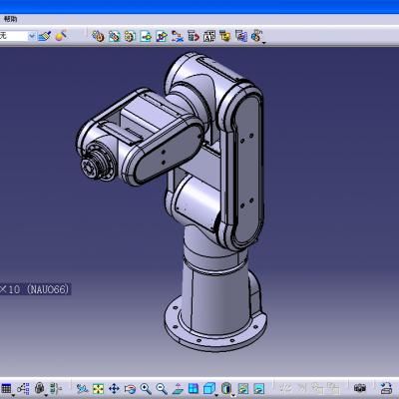Click the purple window document icon
The width and height of the screenshot is (399, 399).
(x=241, y=36)
